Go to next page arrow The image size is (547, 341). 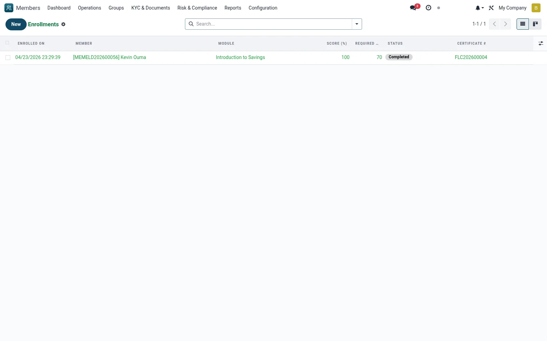(x=505, y=24)
